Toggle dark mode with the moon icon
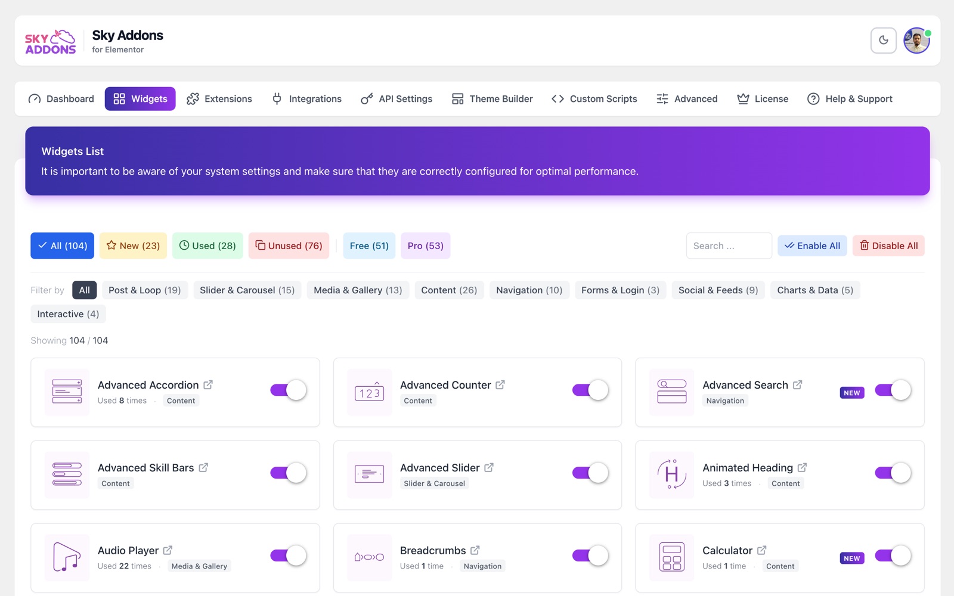Image resolution: width=954 pixels, height=596 pixels. click(883, 41)
